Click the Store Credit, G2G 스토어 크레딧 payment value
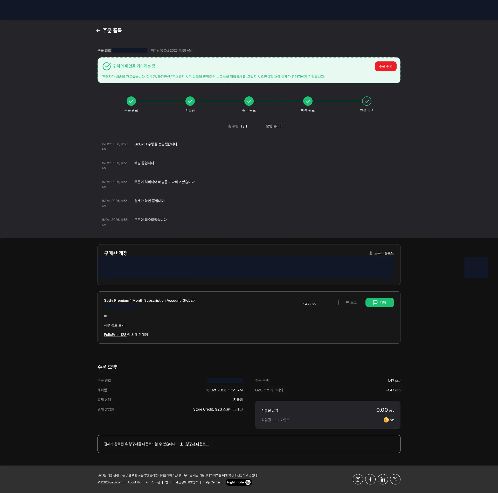 pyautogui.click(x=218, y=409)
